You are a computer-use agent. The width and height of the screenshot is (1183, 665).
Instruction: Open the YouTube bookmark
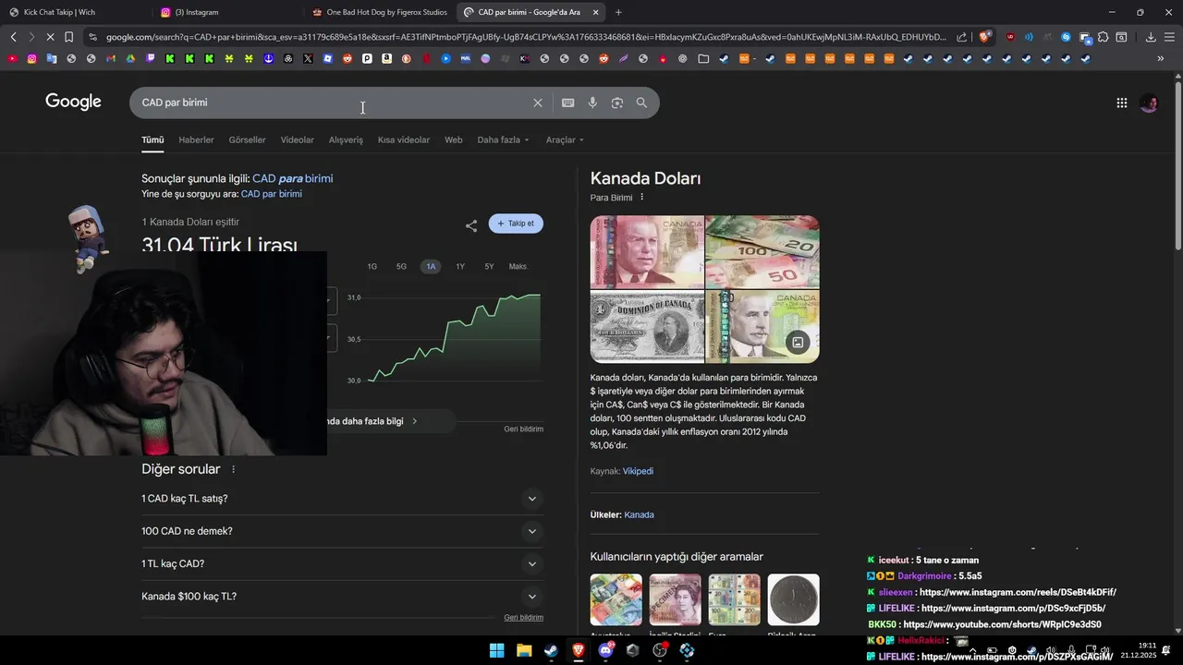coord(12,58)
